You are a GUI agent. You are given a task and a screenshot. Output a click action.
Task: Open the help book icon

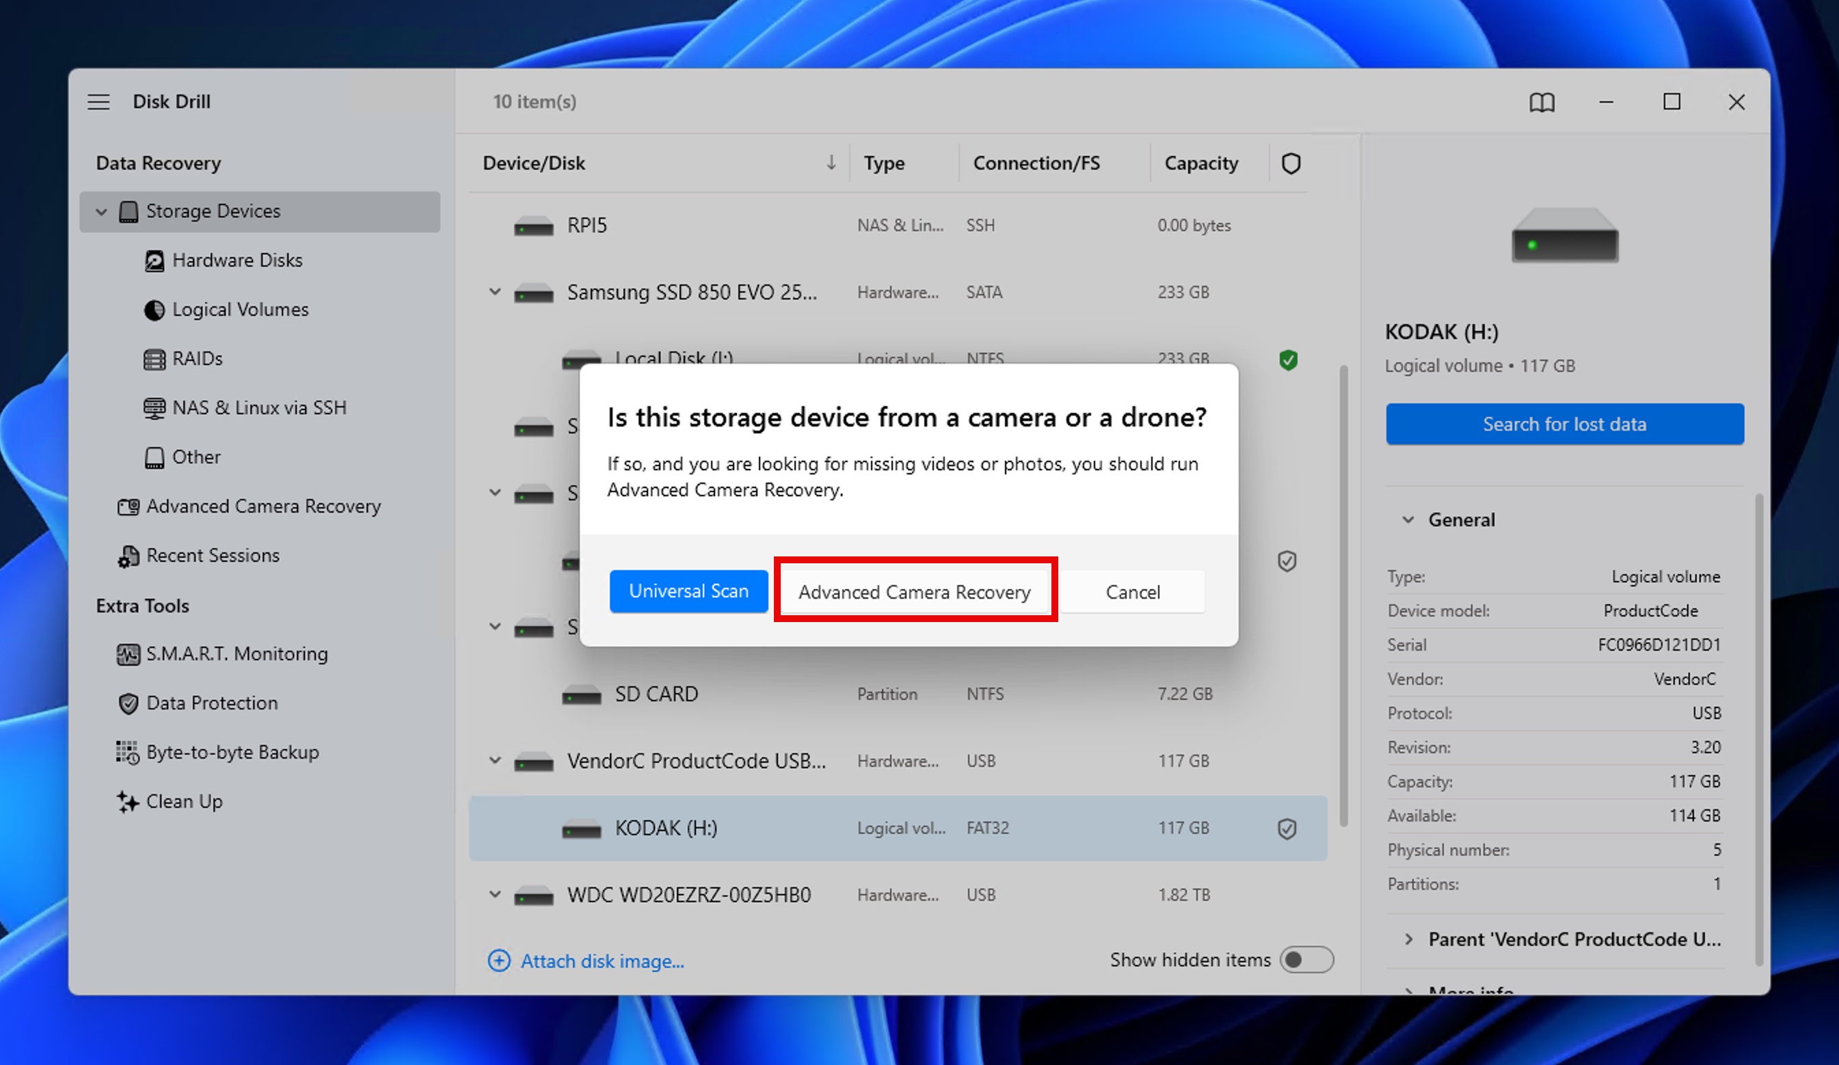pos(1541,102)
